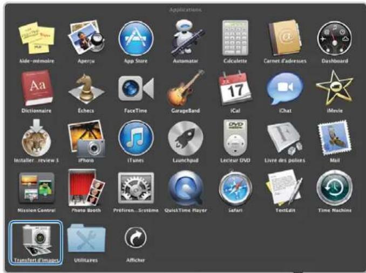Open Safari compass icon
The width and height of the screenshot is (366, 273).
(235, 188)
